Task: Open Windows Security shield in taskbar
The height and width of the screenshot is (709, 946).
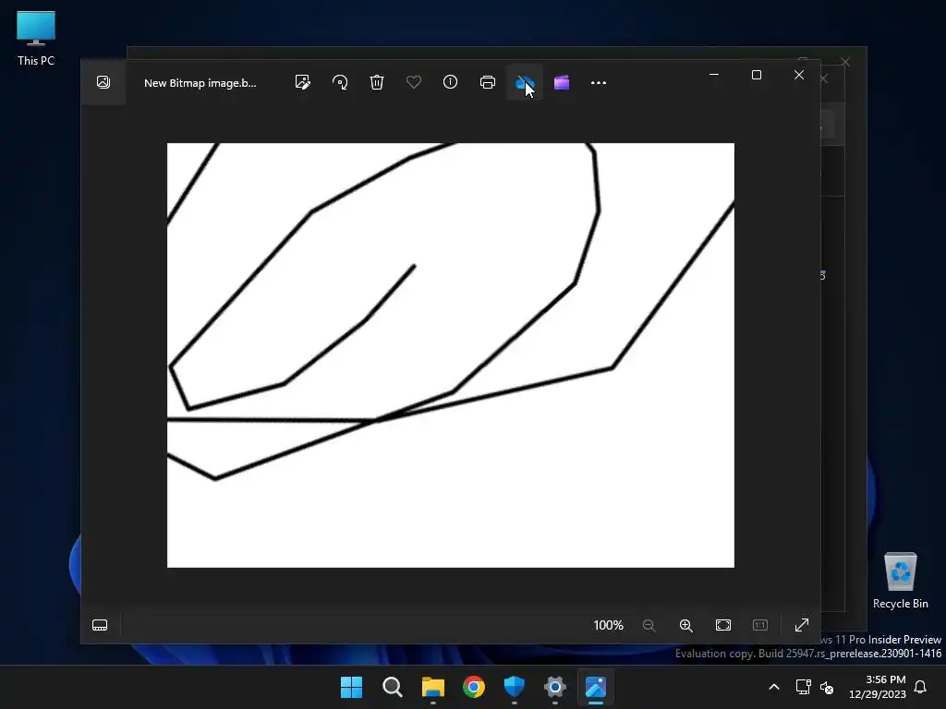Action: tap(514, 687)
